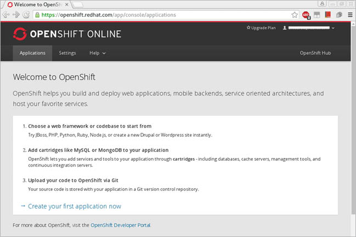Viewport: 356px width, 237px height.
Task: Visit the OpenShift Developer Portal link
Action: (x=120, y=225)
